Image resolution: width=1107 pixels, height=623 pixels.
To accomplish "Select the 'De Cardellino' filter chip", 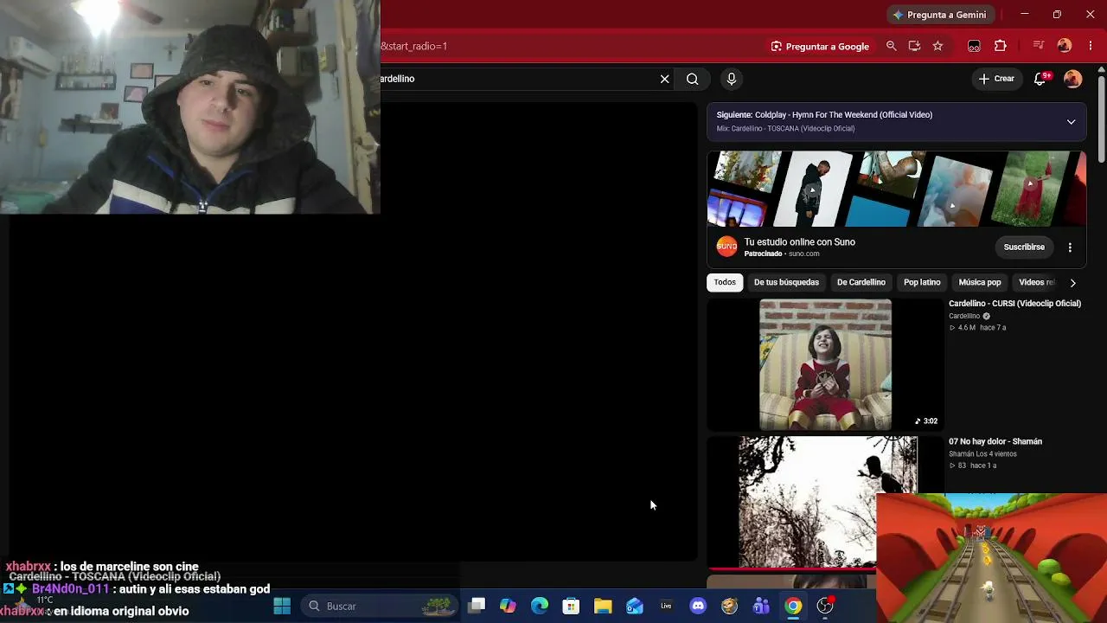I will click(861, 282).
